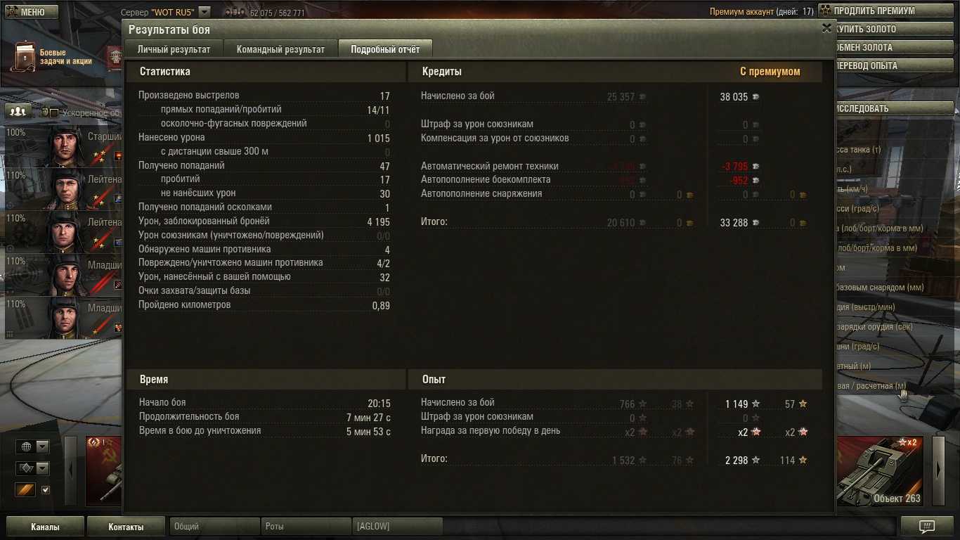This screenshot has width=960, height=540.
Task: Open the chat speech-bubble button
Action: pos(926,527)
